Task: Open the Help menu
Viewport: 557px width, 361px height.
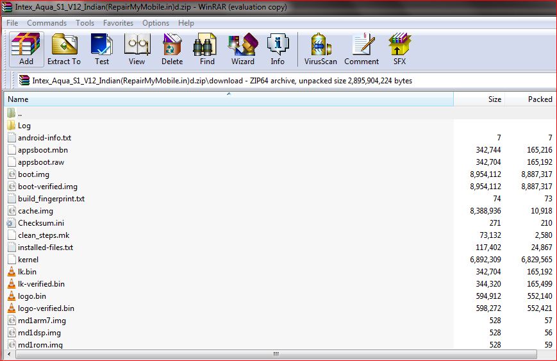Action: (186, 22)
